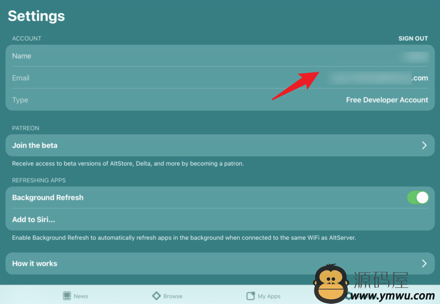Select the blurred Email address value

(377, 78)
